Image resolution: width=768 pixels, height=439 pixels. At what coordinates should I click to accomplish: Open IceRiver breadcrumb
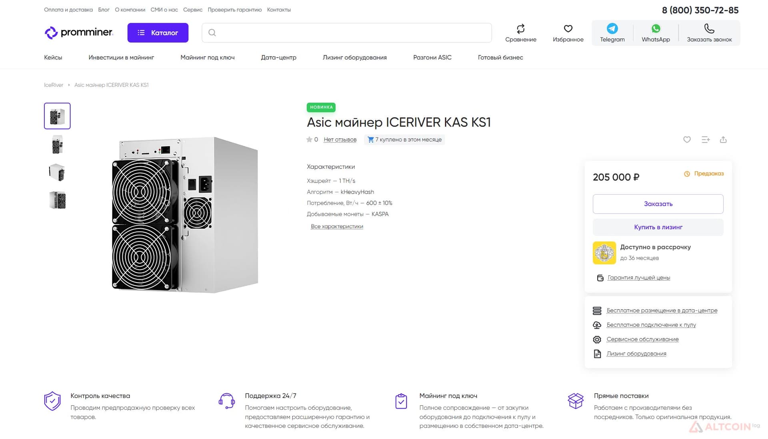pos(54,85)
